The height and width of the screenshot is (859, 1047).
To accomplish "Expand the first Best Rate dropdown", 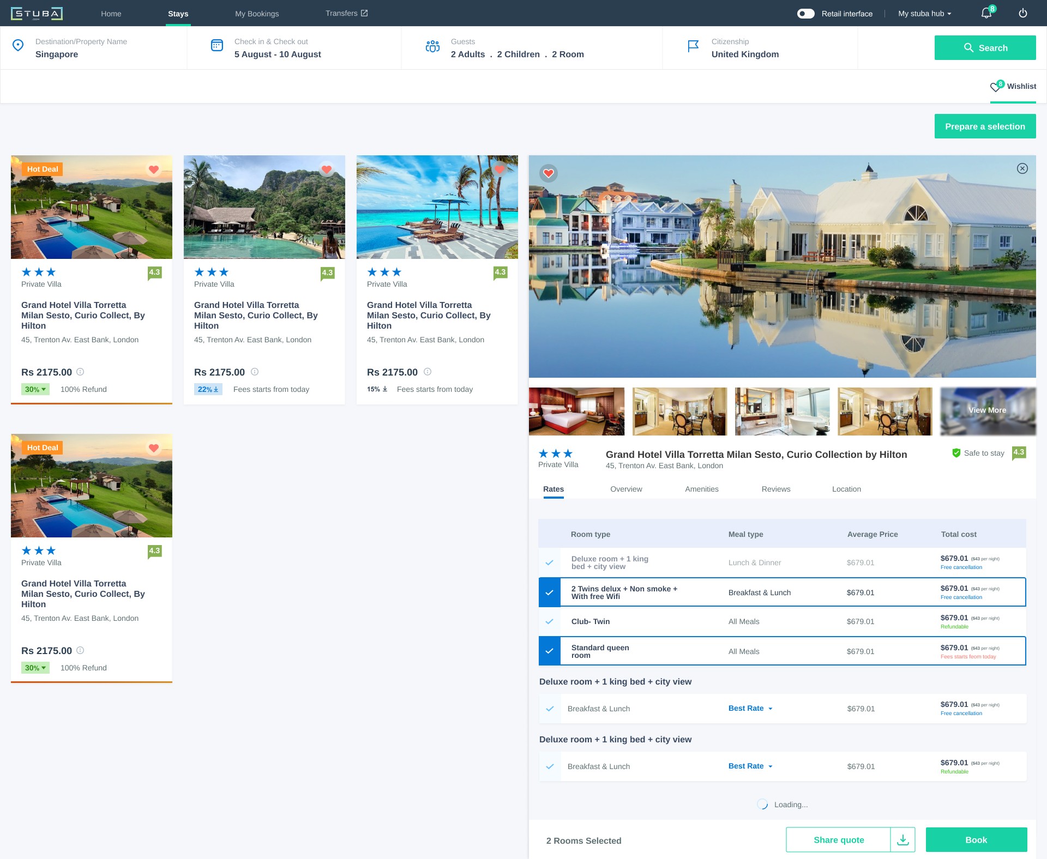I will [750, 709].
